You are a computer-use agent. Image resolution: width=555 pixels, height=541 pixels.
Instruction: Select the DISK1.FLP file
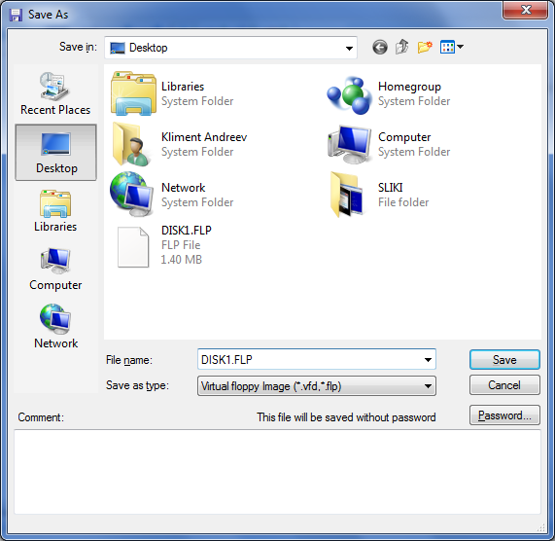[x=161, y=245]
